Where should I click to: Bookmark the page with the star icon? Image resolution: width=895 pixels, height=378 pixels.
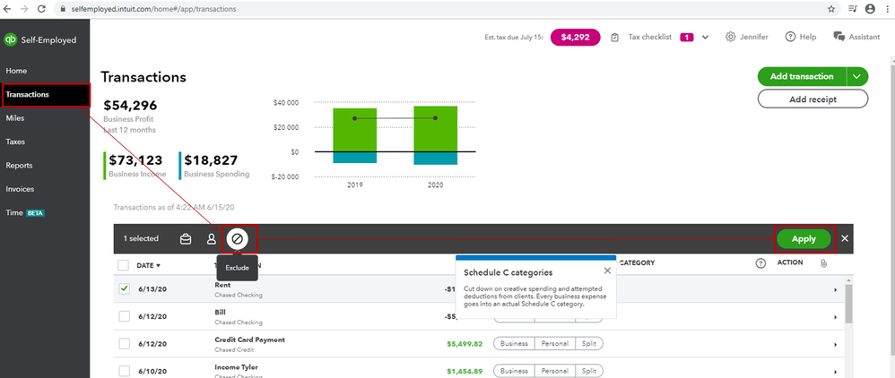(x=831, y=9)
